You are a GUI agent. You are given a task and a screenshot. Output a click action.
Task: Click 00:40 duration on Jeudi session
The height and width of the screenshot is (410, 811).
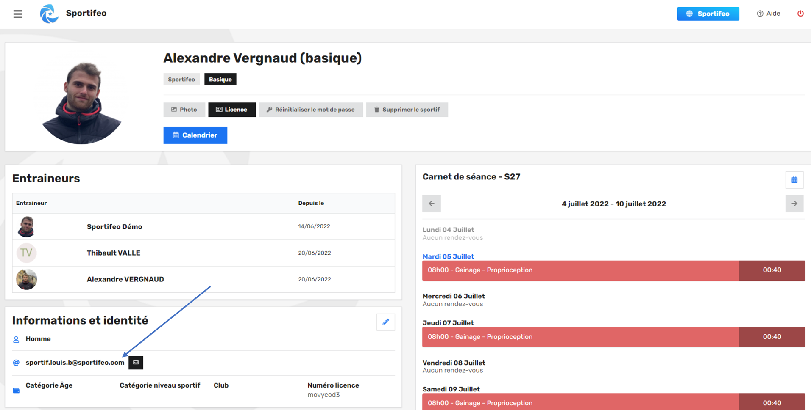click(x=772, y=337)
